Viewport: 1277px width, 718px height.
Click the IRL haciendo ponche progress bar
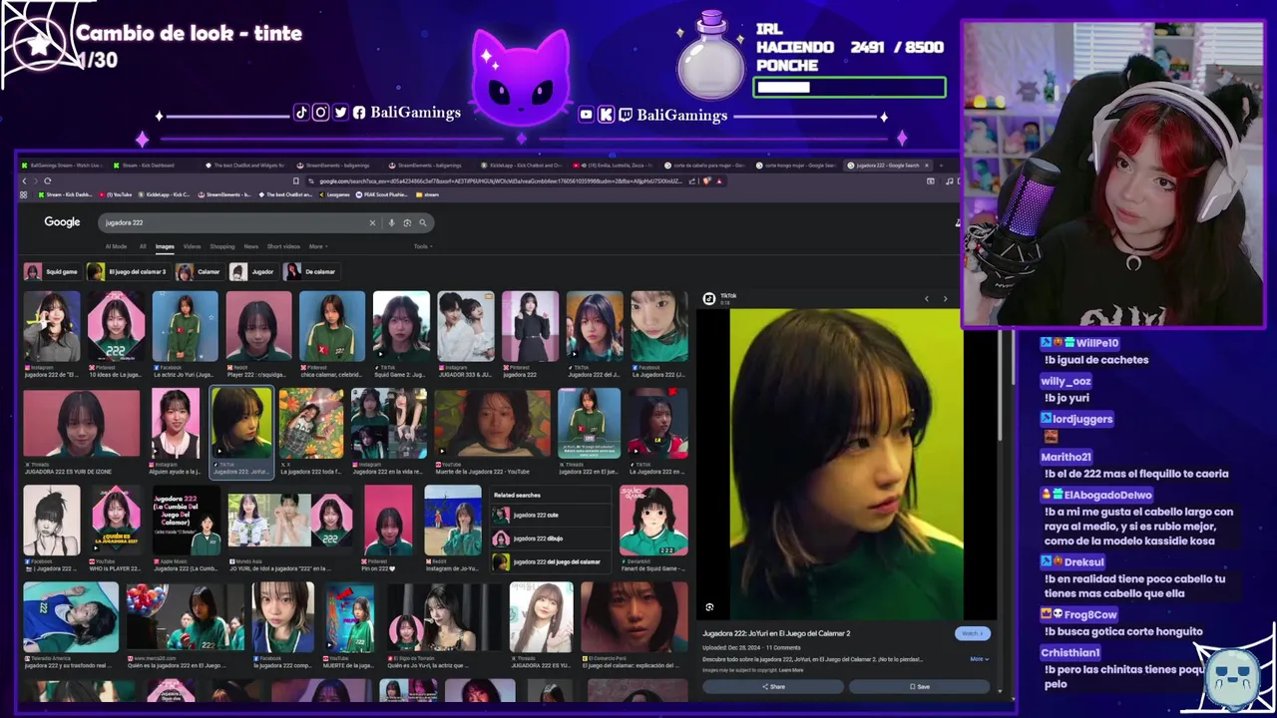tap(849, 88)
